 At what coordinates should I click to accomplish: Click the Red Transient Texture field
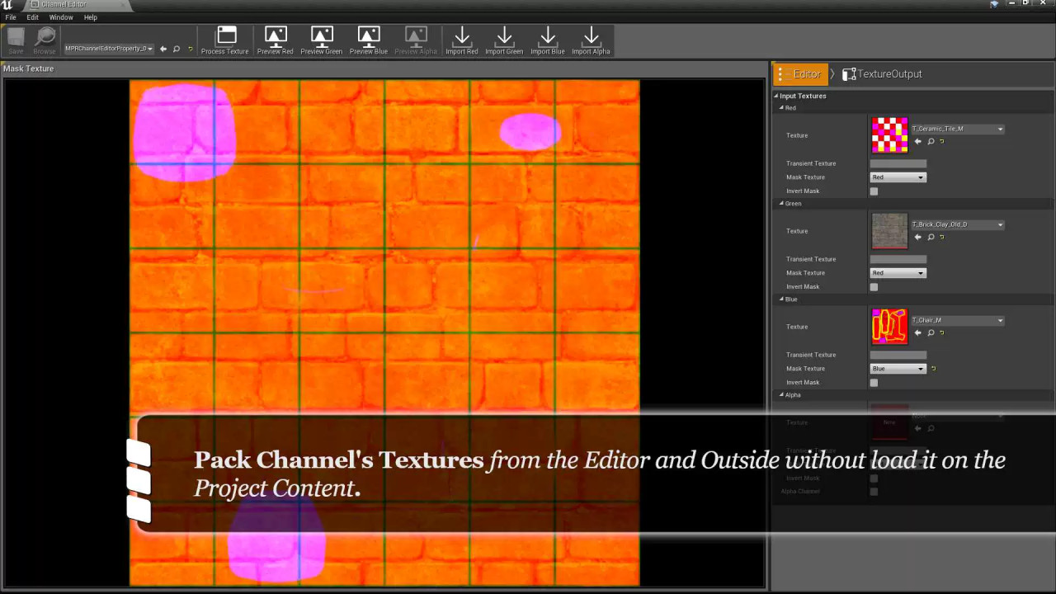(x=898, y=163)
